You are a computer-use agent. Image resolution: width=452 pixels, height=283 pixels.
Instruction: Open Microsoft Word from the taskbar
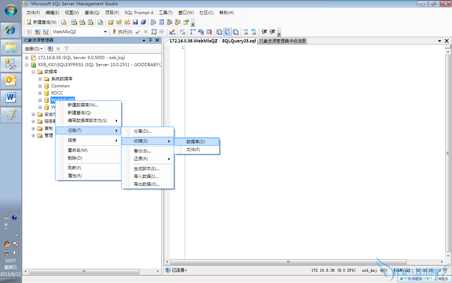pos(11,97)
